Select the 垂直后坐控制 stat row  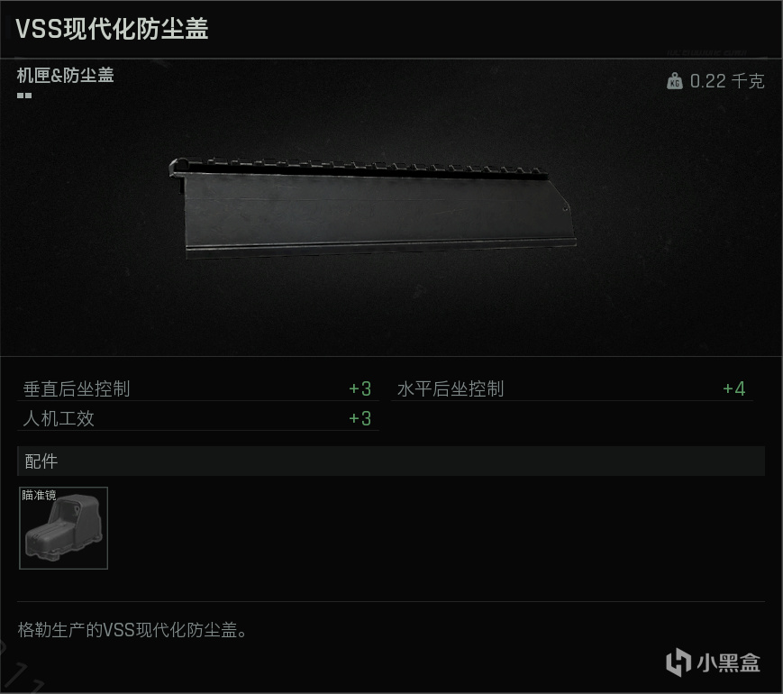[x=197, y=388]
